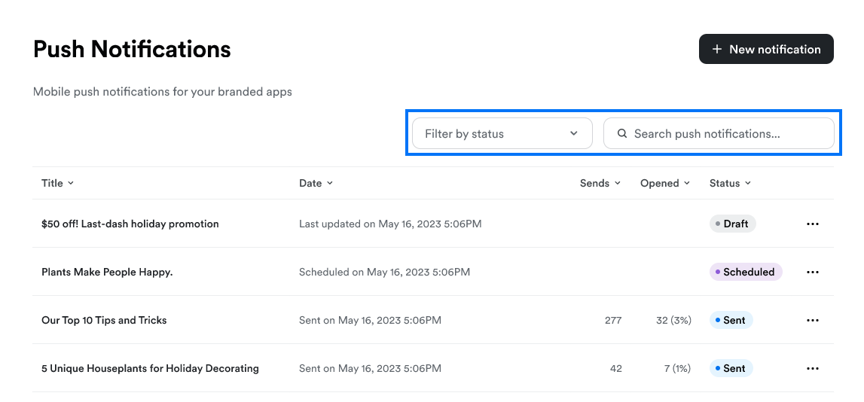
Task: Open 5 Unique Houseplants for Holiday Decorating
Action: click(x=150, y=368)
